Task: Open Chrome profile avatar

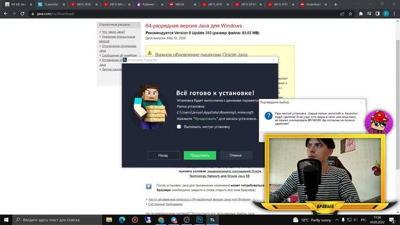Action: click(386, 14)
